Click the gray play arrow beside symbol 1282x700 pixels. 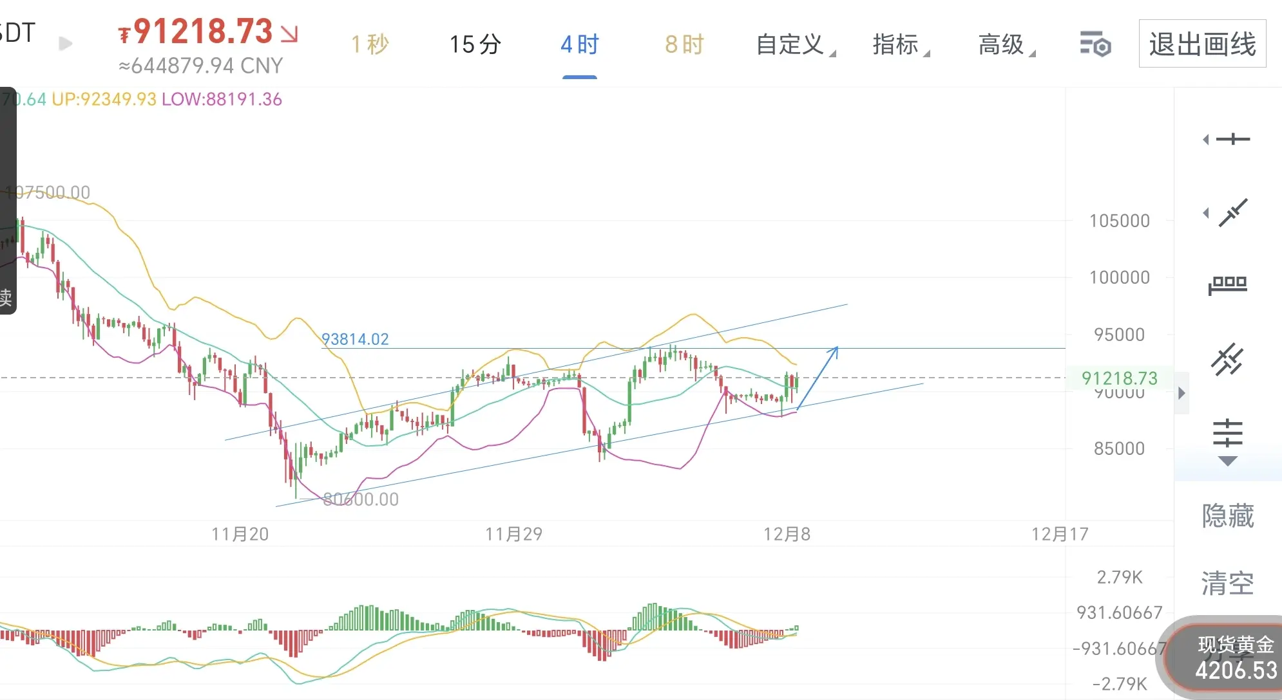(x=65, y=44)
